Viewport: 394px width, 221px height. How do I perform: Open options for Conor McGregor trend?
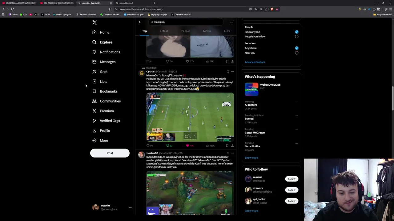[x=297, y=130]
